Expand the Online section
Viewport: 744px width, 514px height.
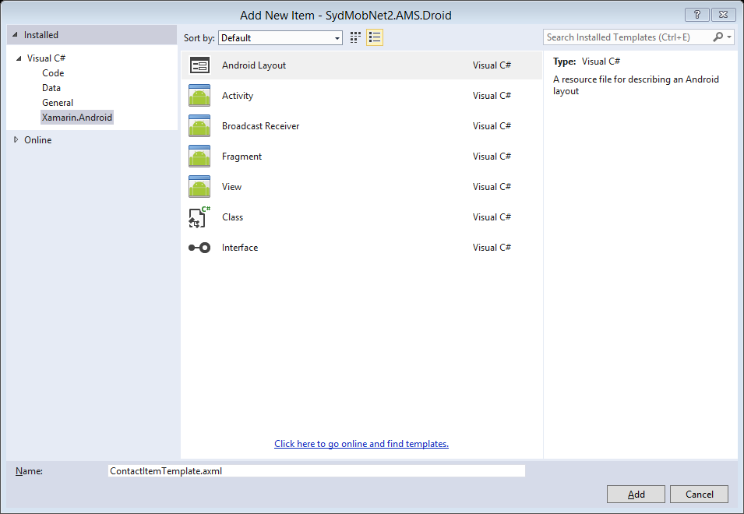pyautogui.click(x=16, y=139)
